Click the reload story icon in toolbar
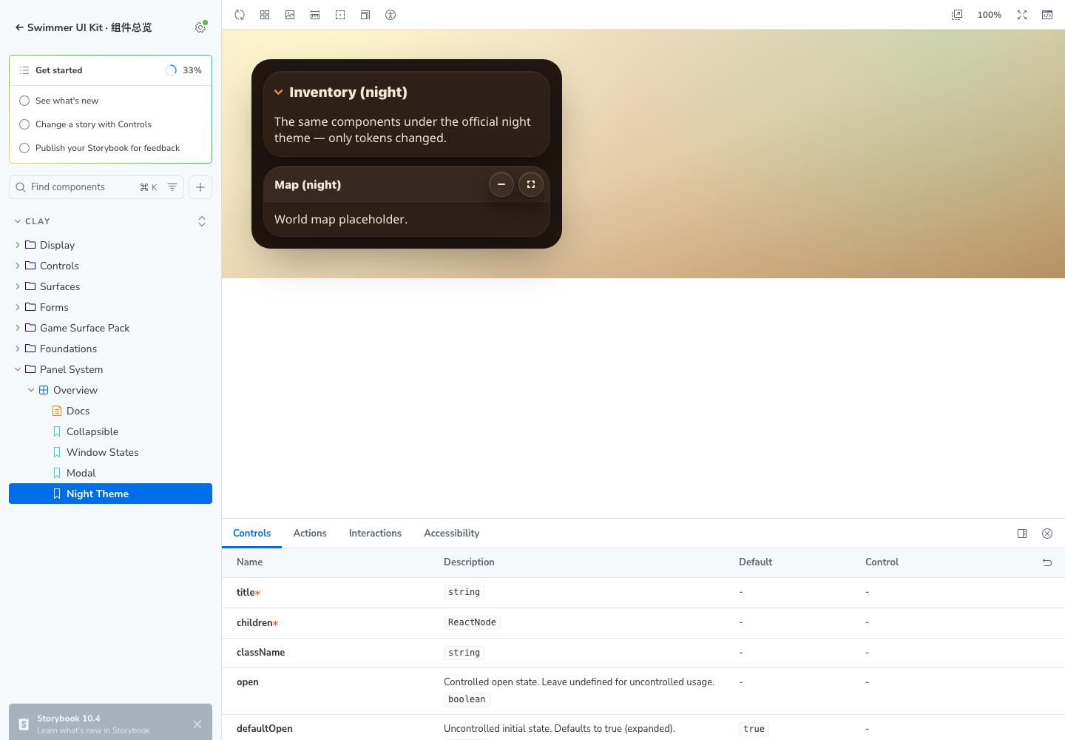 click(240, 15)
